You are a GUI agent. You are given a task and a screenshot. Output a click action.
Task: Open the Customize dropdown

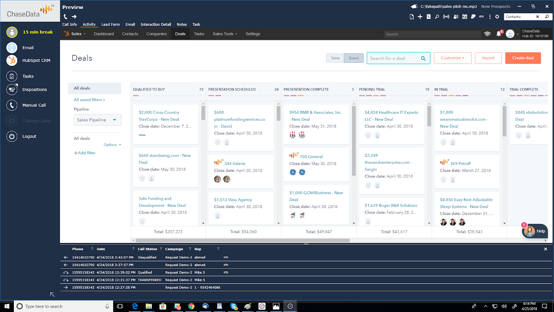(452, 58)
